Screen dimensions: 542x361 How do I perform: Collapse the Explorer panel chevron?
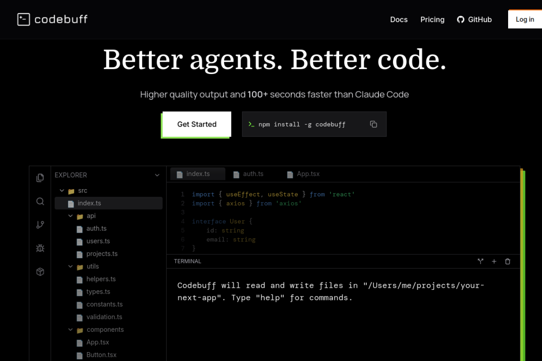point(157,175)
